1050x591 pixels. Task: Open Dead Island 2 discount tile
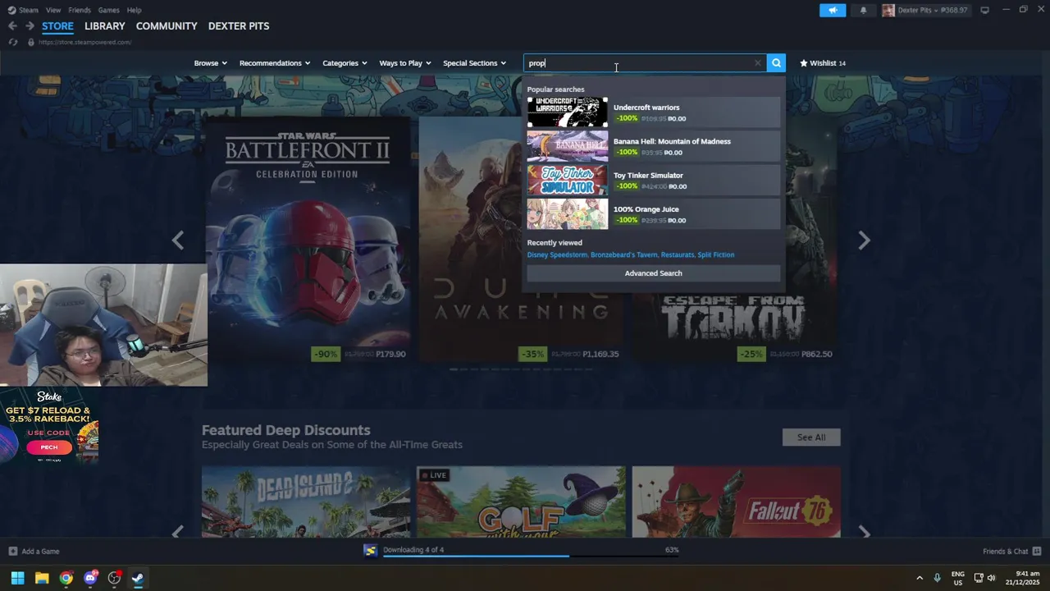pyautogui.click(x=306, y=502)
